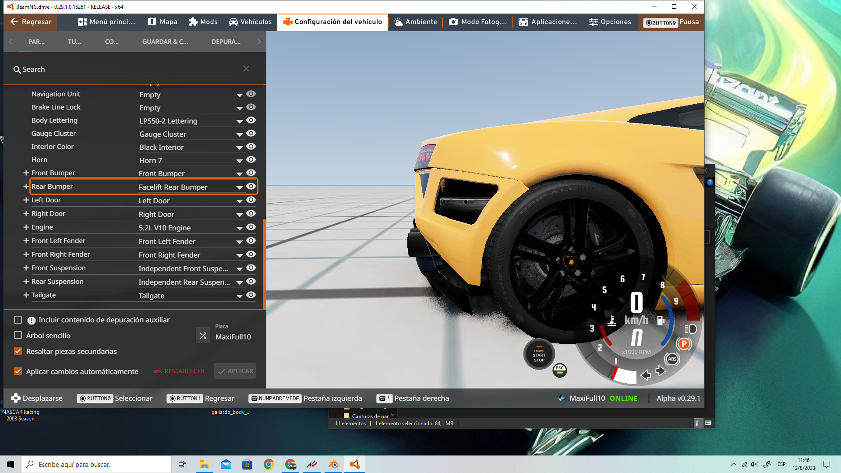Toggle visibility eye for Tailgate
The height and width of the screenshot is (473, 841).
pos(251,295)
